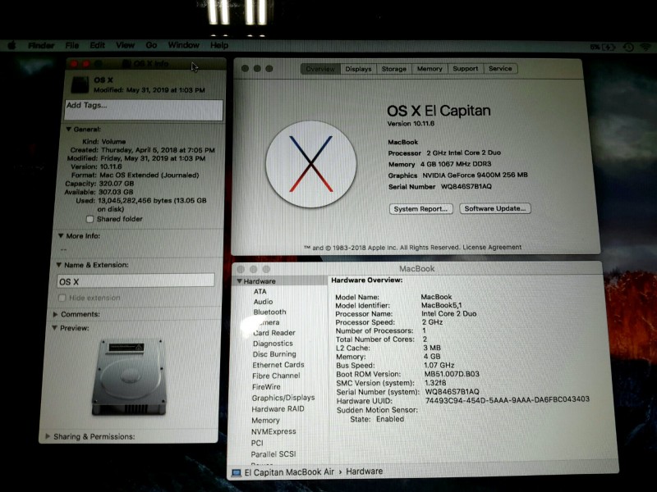Click the OS X drive icon in Info header
The width and height of the screenshot is (657, 492).
(80, 84)
